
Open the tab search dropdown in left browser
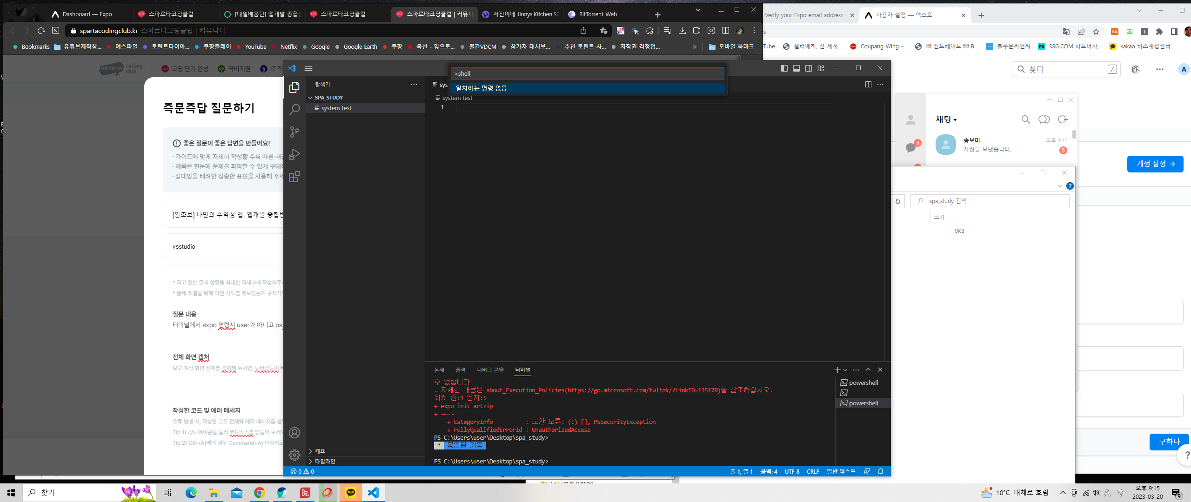(698, 10)
